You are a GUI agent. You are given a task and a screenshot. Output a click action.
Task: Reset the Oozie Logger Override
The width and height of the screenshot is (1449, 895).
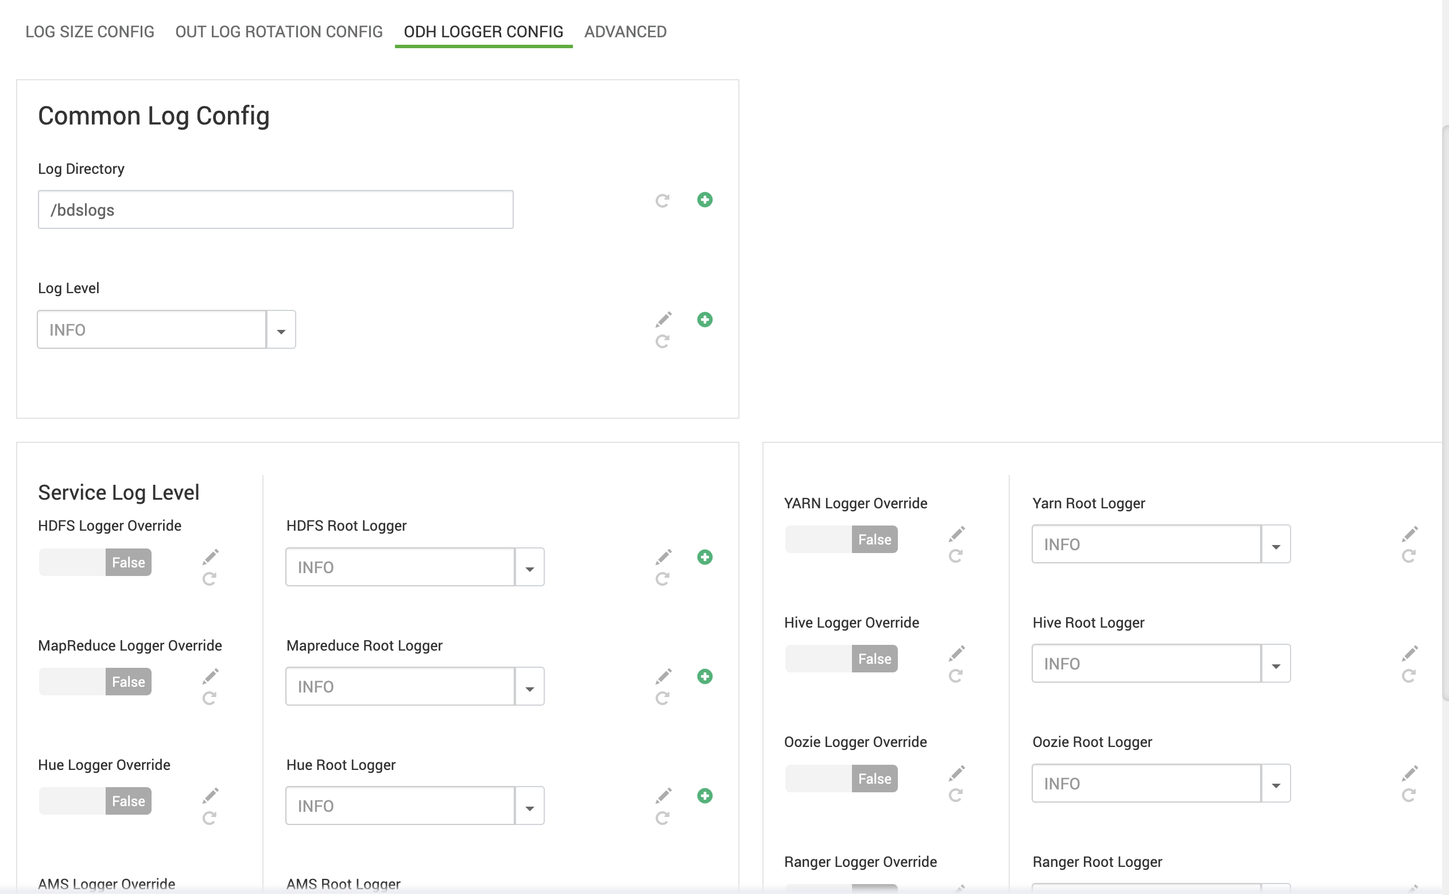pyautogui.click(x=956, y=796)
